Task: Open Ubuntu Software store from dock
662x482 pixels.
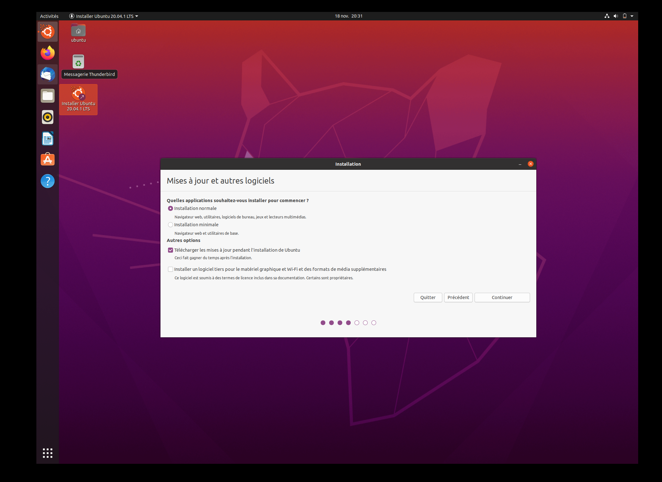Action: [48, 160]
